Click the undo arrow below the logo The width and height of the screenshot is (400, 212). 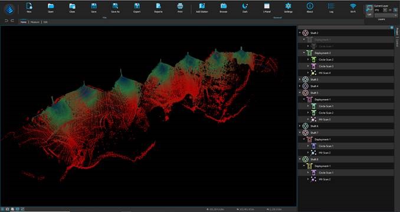pos(6,21)
